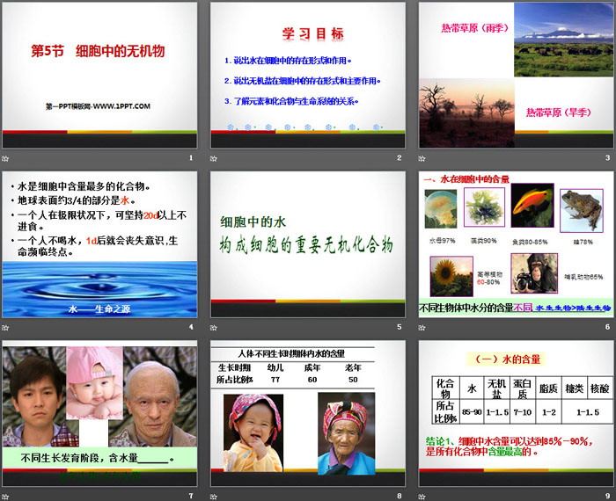Select the '学习目标' learning objectives slide

tap(307, 75)
